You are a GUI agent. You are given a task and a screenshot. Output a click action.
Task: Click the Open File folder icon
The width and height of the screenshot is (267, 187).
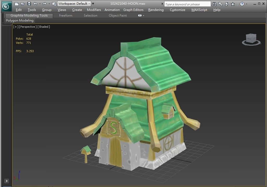tap(23, 4)
